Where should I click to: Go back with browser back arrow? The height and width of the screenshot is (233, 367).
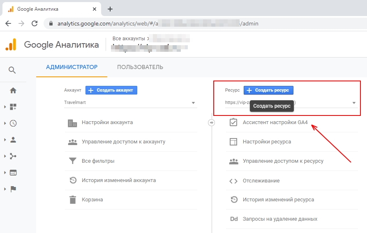click(x=8, y=23)
